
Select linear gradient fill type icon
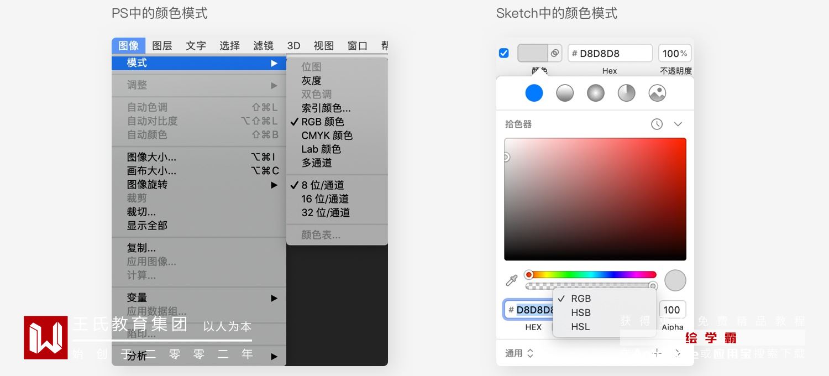click(x=565, y=93)
